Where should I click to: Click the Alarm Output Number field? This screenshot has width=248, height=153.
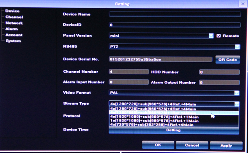(x=219, y=82)
